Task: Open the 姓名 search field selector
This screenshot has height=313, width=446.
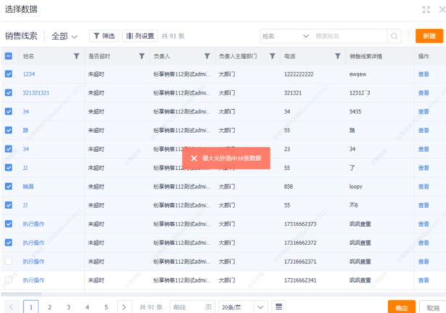Action: [x=285, y=36]
